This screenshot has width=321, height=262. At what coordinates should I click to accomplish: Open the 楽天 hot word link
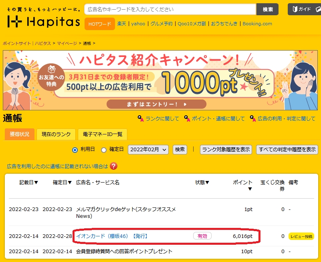pyautogui.click(x=121, y=24)
